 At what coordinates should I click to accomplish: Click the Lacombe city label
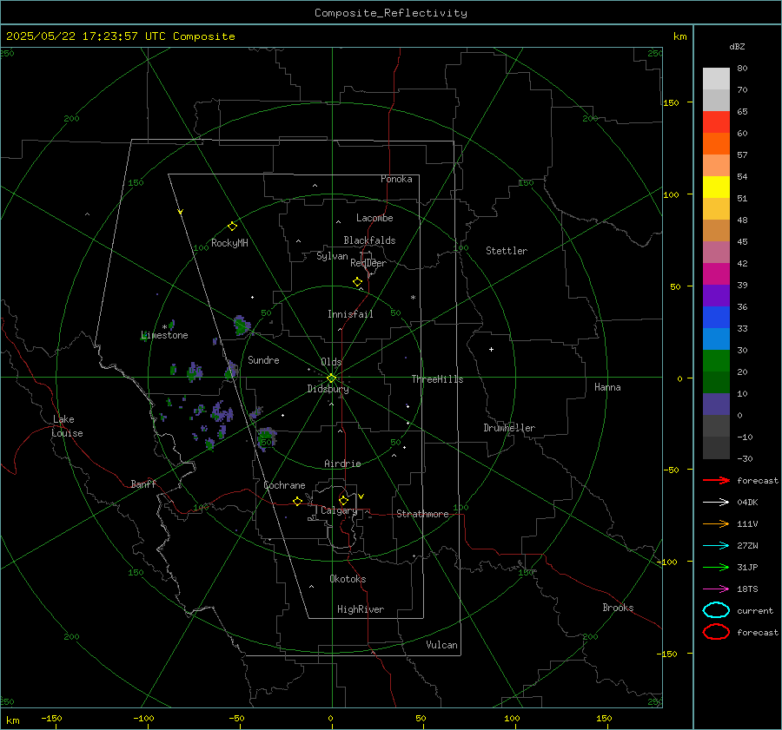point(374,218)
